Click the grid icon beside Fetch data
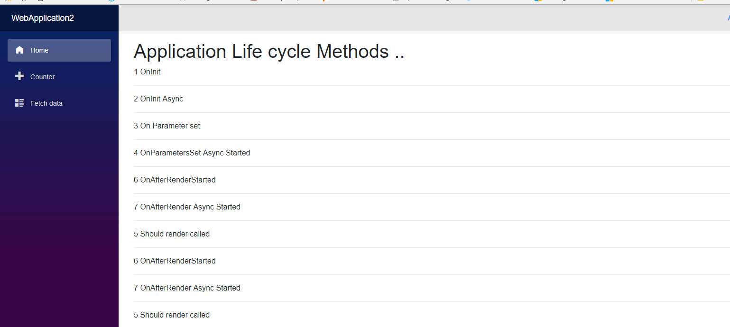The image size is (730, 327). 19,103
